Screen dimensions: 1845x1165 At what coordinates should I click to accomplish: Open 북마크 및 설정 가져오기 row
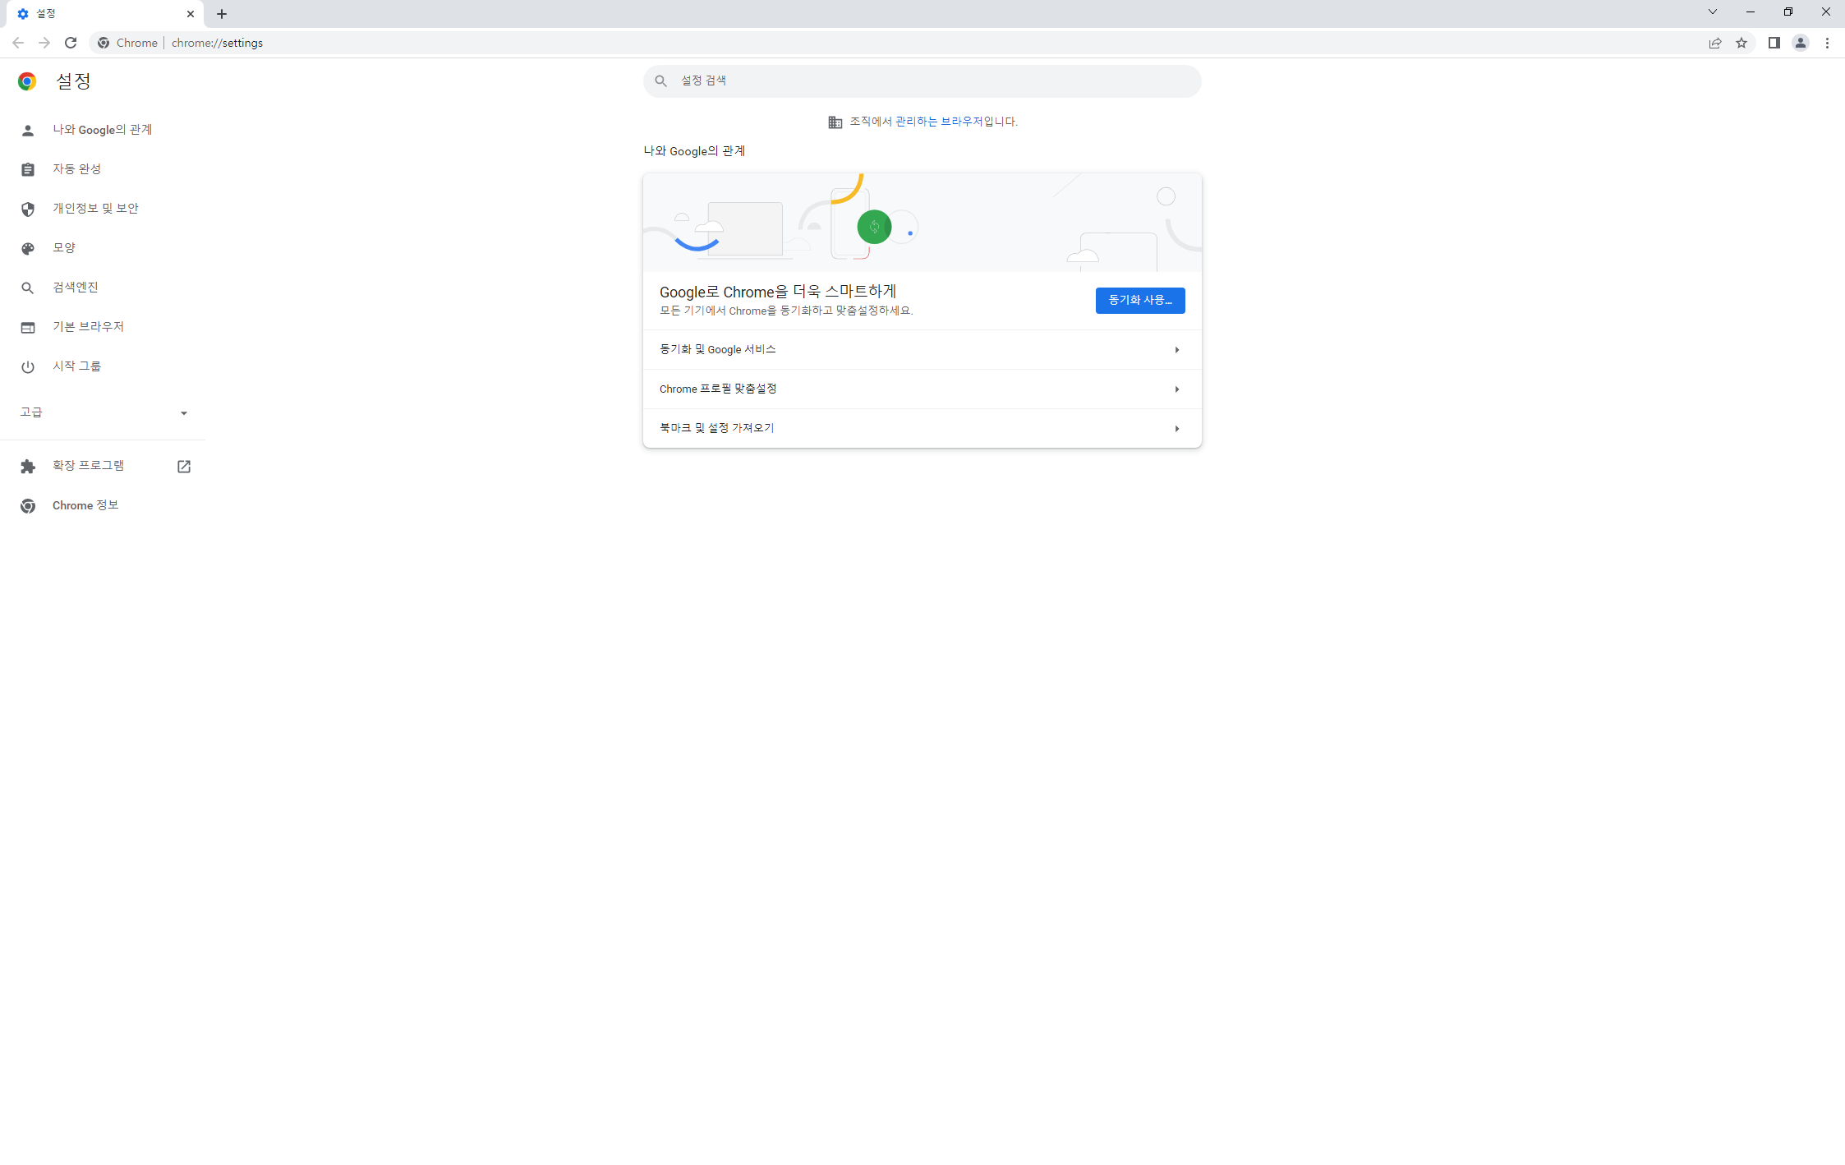tap(922, 428)
